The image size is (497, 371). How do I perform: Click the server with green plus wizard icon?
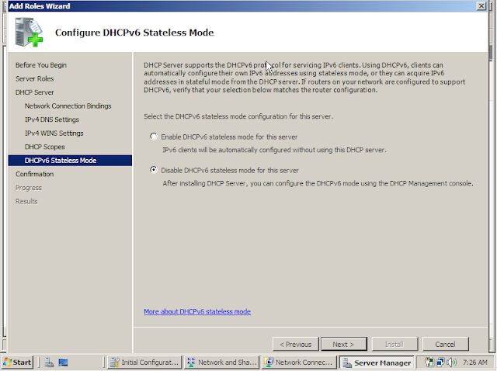coord(29,33)
